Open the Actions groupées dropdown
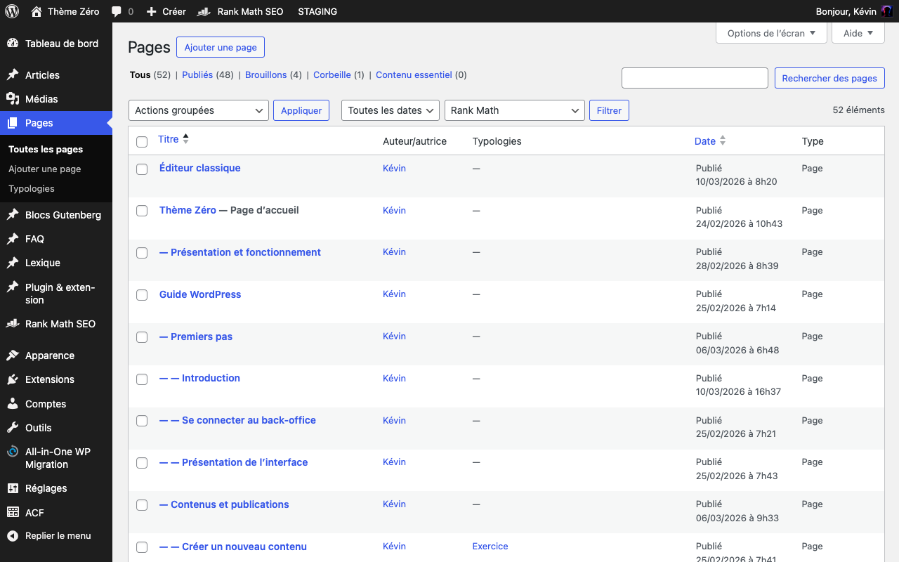This screenshot has height=562, width=899. click(199, 110)
